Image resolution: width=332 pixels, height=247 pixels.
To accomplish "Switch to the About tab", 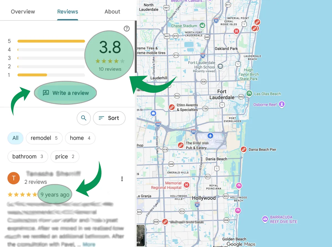I will tap(112, 12).
